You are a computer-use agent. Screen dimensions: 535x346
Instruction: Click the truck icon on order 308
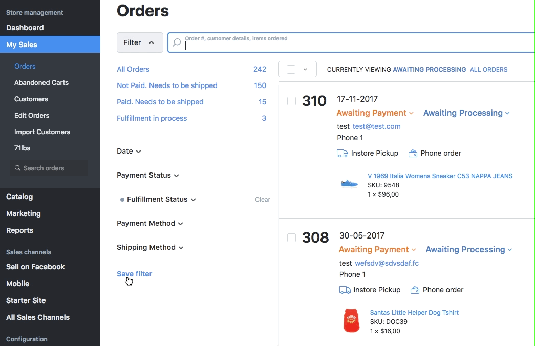345,290
